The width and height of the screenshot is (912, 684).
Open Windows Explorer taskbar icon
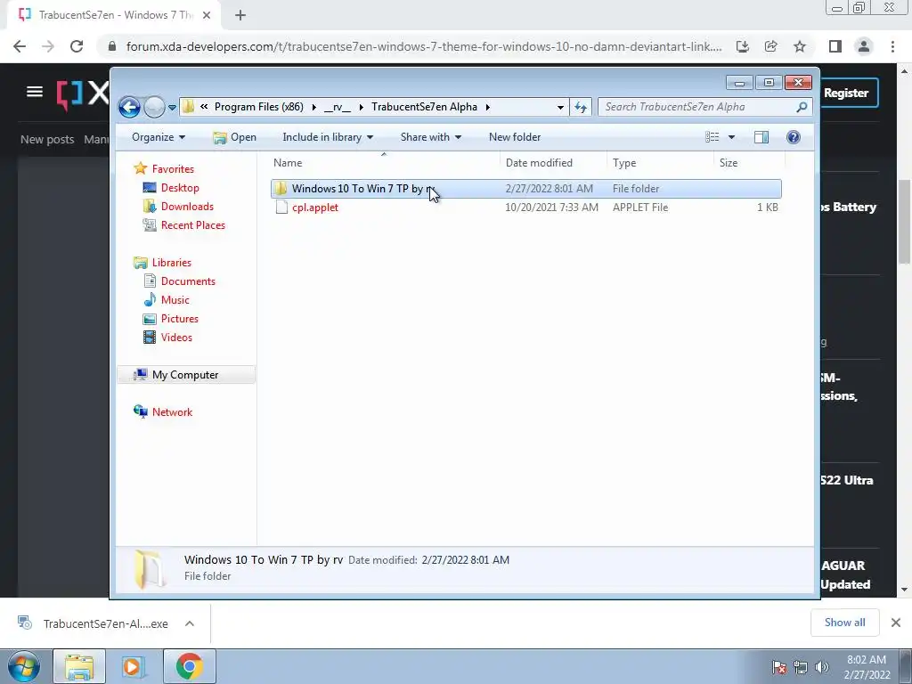pyautogui.click(x=79, y=666)
